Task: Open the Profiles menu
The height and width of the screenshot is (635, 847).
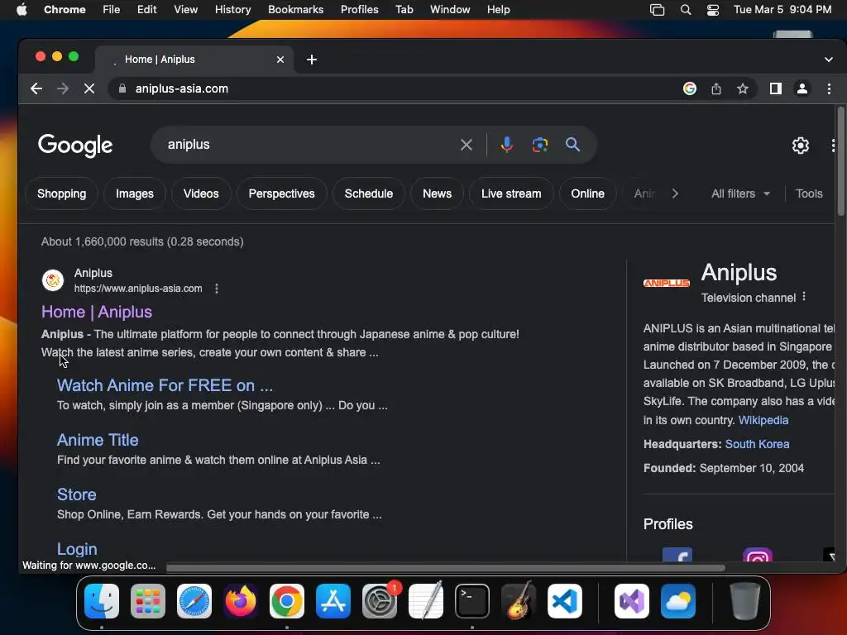Action: [x=359, y=10]
